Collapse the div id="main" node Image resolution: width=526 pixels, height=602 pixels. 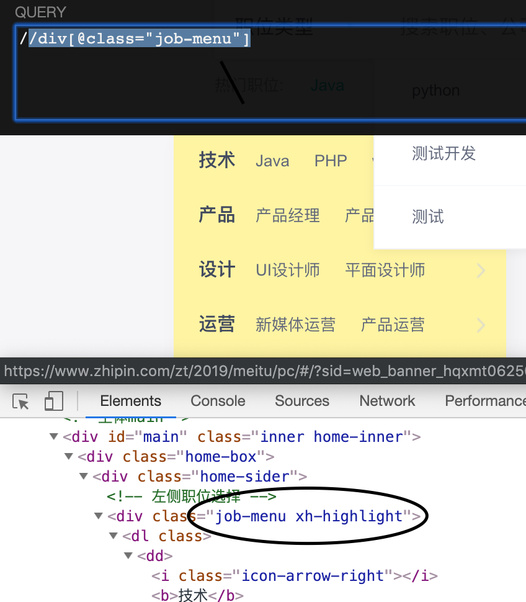[54, 436]
